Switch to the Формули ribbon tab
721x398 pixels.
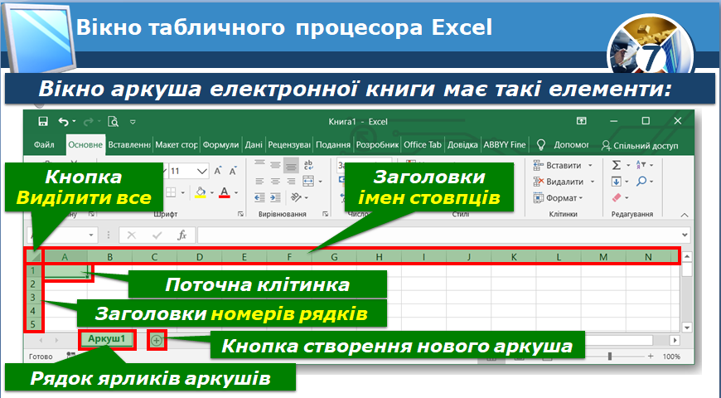(x=220, y=145)
